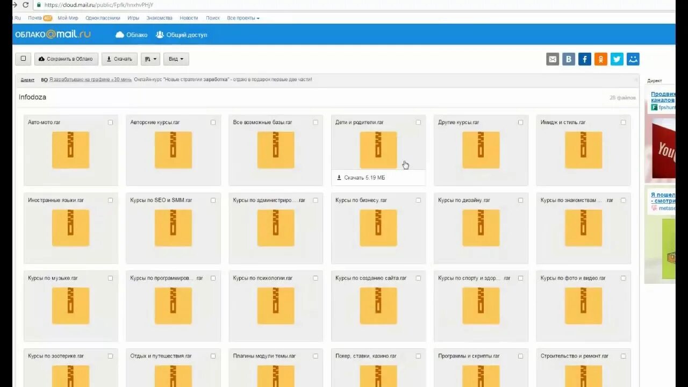Check the Авторские курсы.rar checkbox
688x387 pixels.
pyautogui.click(x=213, y=123)
